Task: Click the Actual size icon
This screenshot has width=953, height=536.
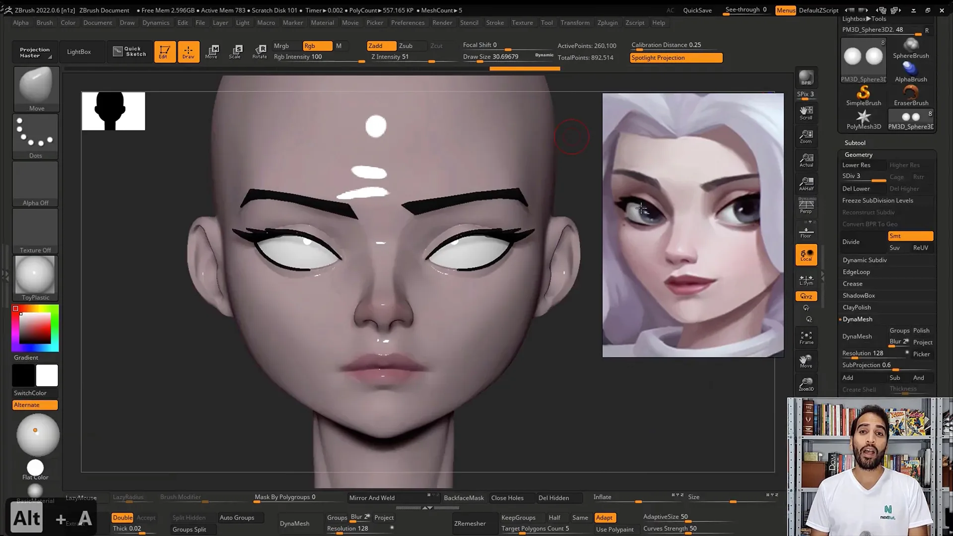Action: coord(806,160)
